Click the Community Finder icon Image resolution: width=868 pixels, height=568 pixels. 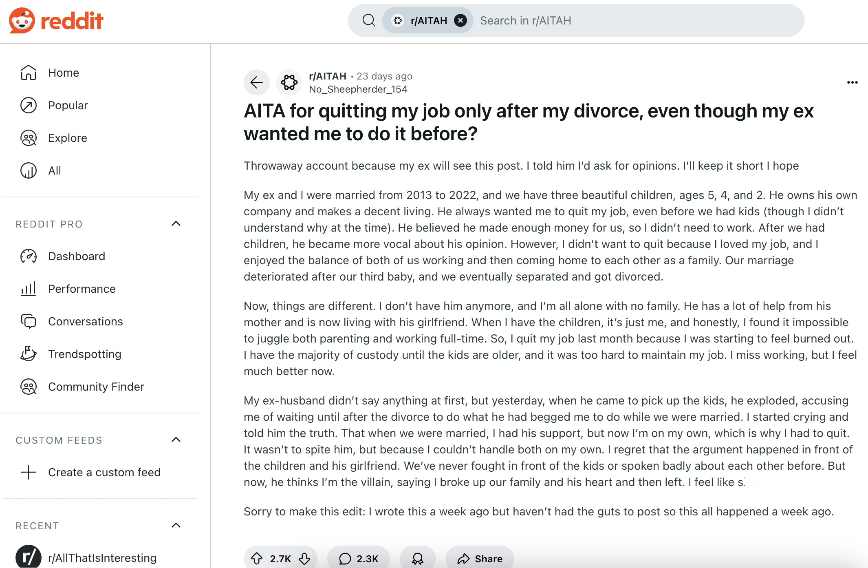(29, 387)
